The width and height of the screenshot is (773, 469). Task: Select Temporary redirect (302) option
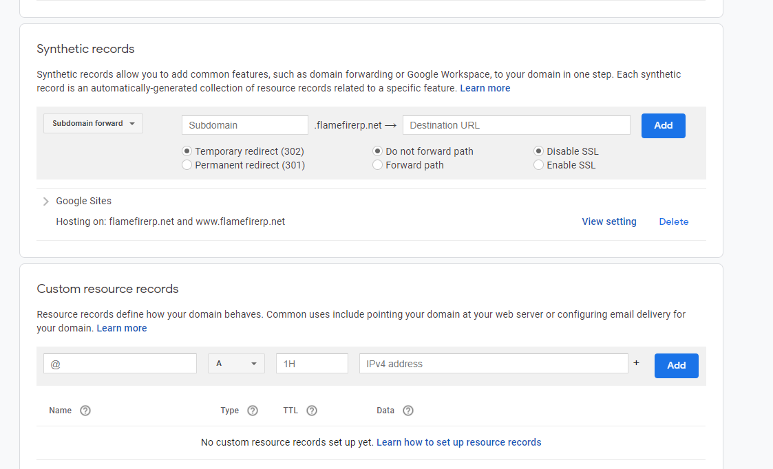(x=187, y=151)
